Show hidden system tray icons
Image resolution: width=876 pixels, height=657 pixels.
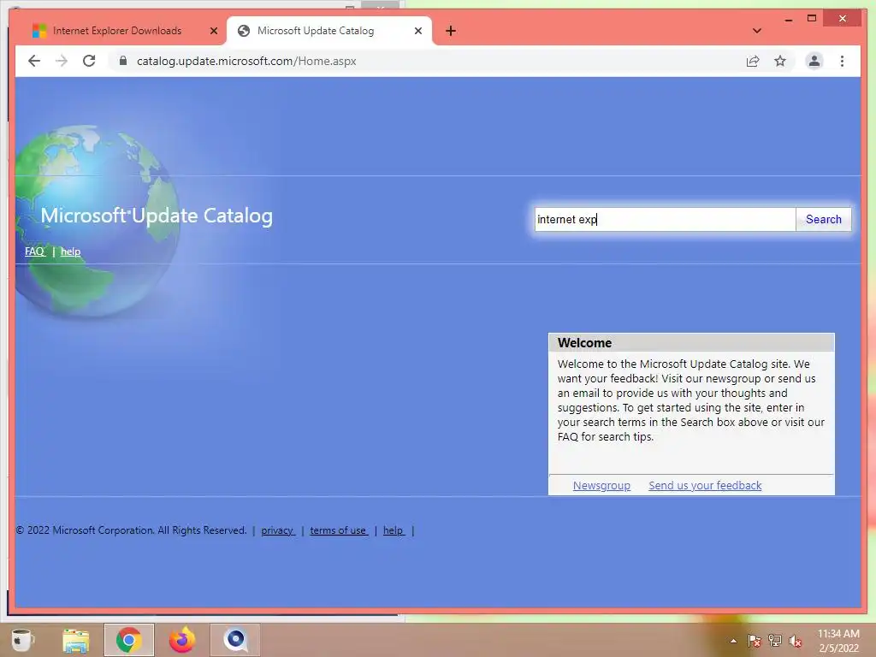[733, 641]
